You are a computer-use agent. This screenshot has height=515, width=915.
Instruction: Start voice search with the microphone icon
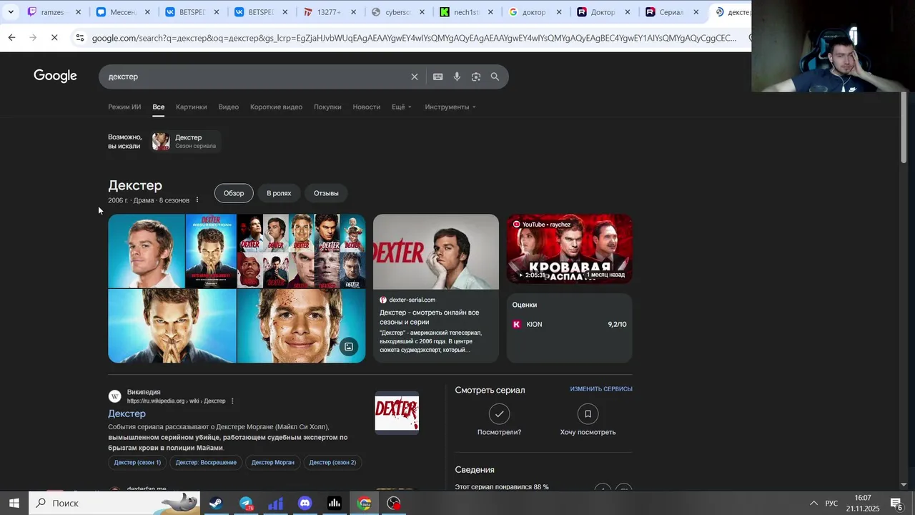click(x=457, y=77)
